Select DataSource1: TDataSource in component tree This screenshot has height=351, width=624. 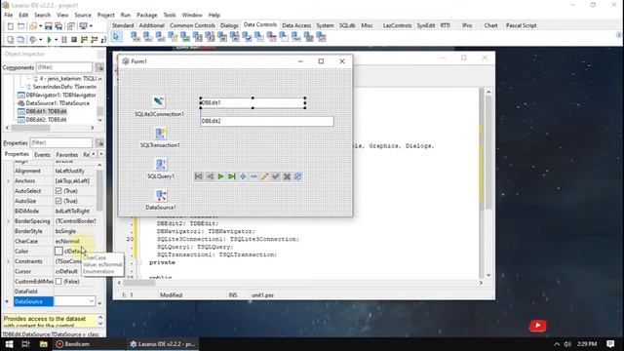(54, 103)
